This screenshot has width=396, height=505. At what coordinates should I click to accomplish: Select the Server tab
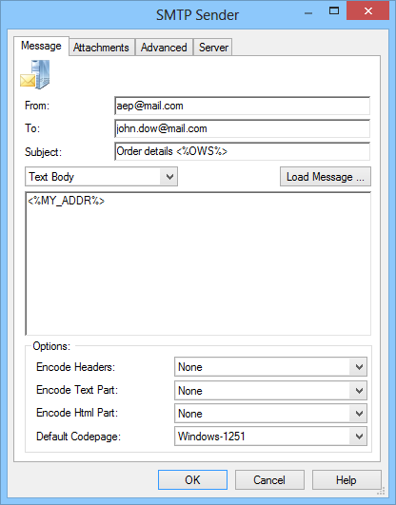point(213,48)
